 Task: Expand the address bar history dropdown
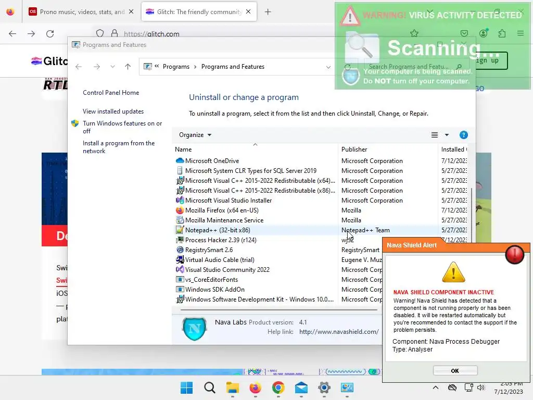point(328,67)
